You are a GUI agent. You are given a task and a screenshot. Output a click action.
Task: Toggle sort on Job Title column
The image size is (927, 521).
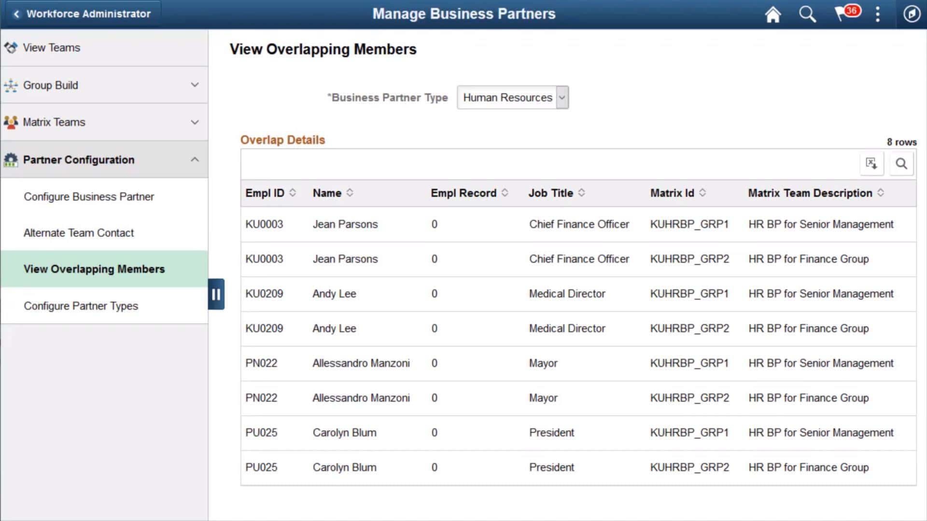[x=582, y=192]
